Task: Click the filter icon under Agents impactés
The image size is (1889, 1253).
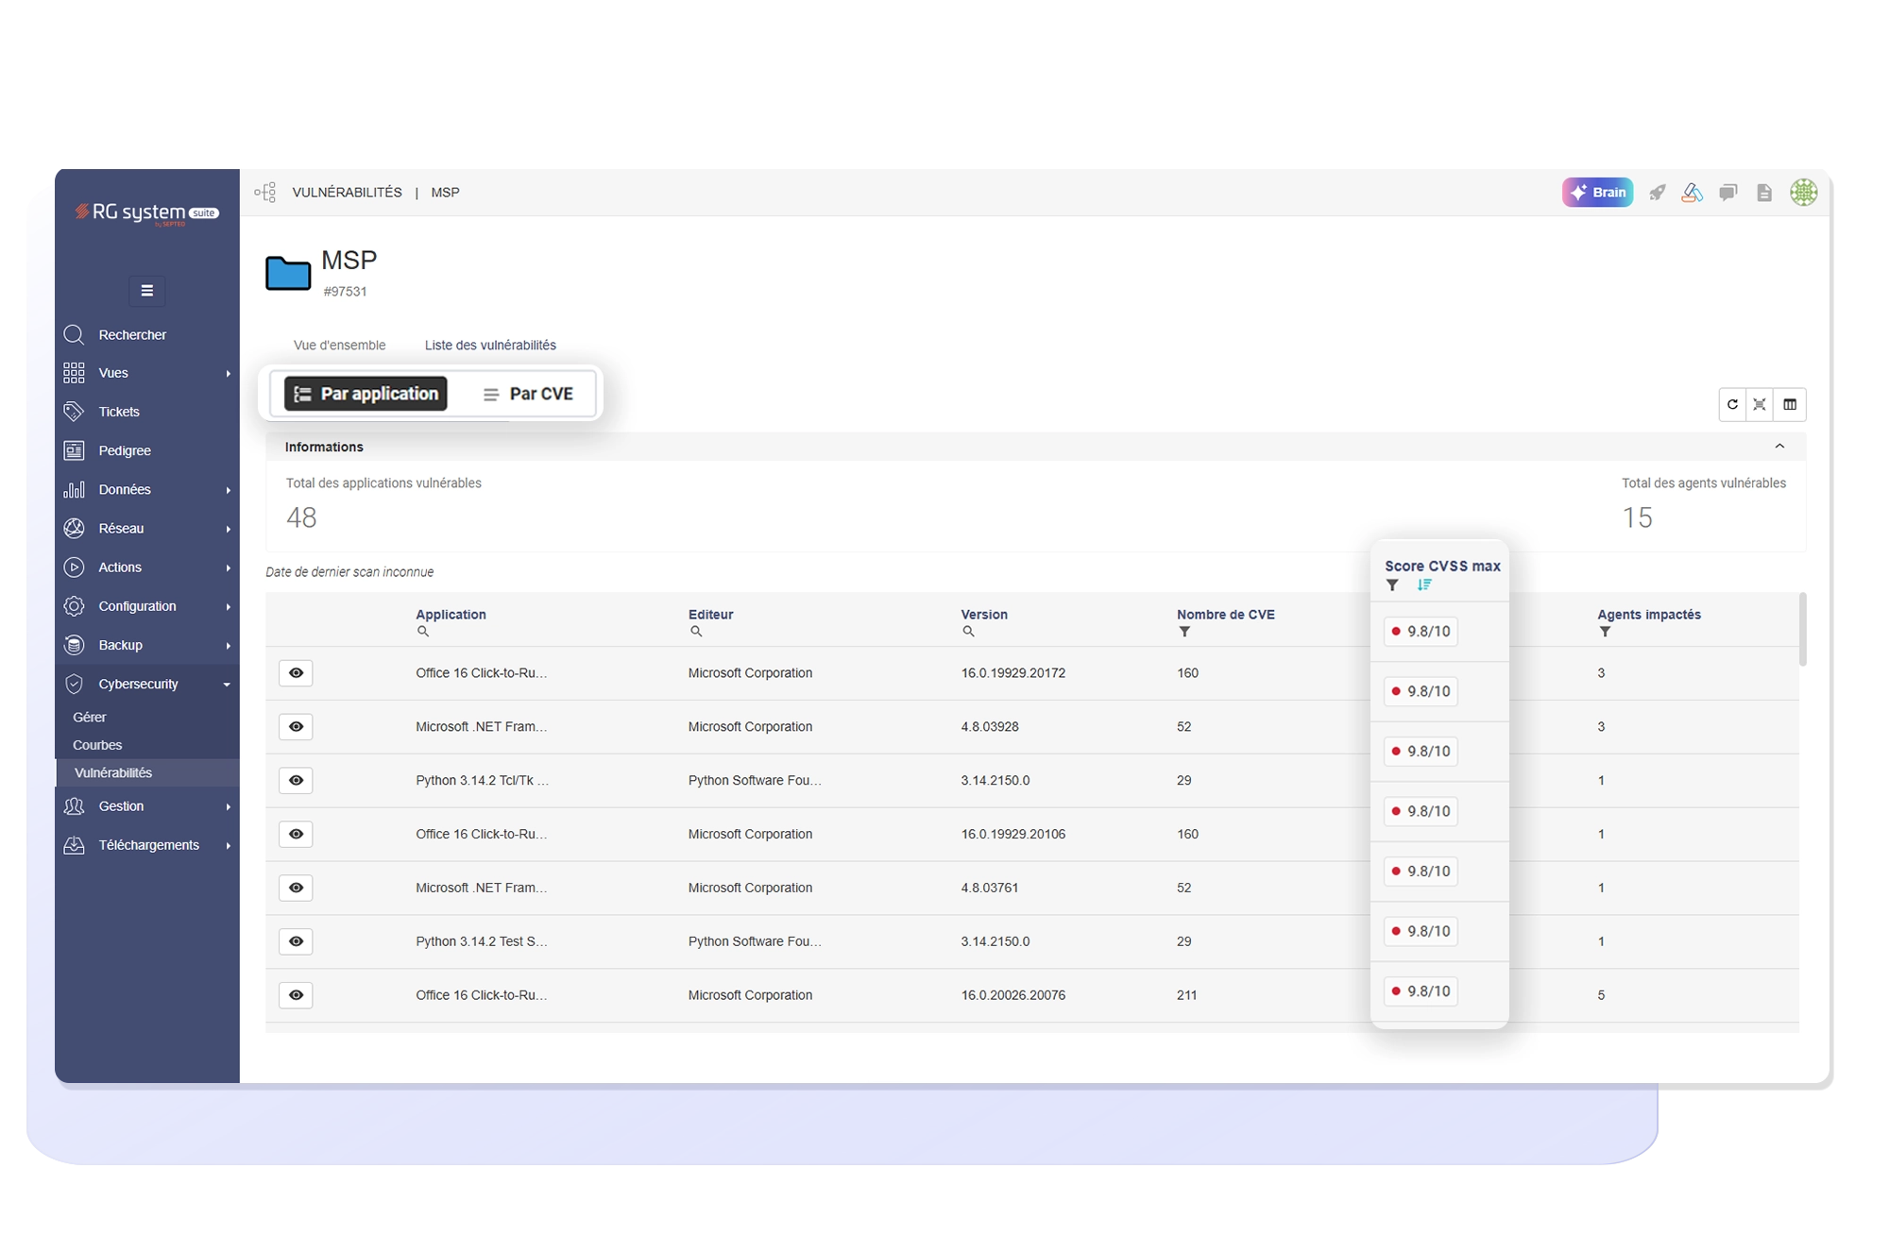Action: [1605, 632]
